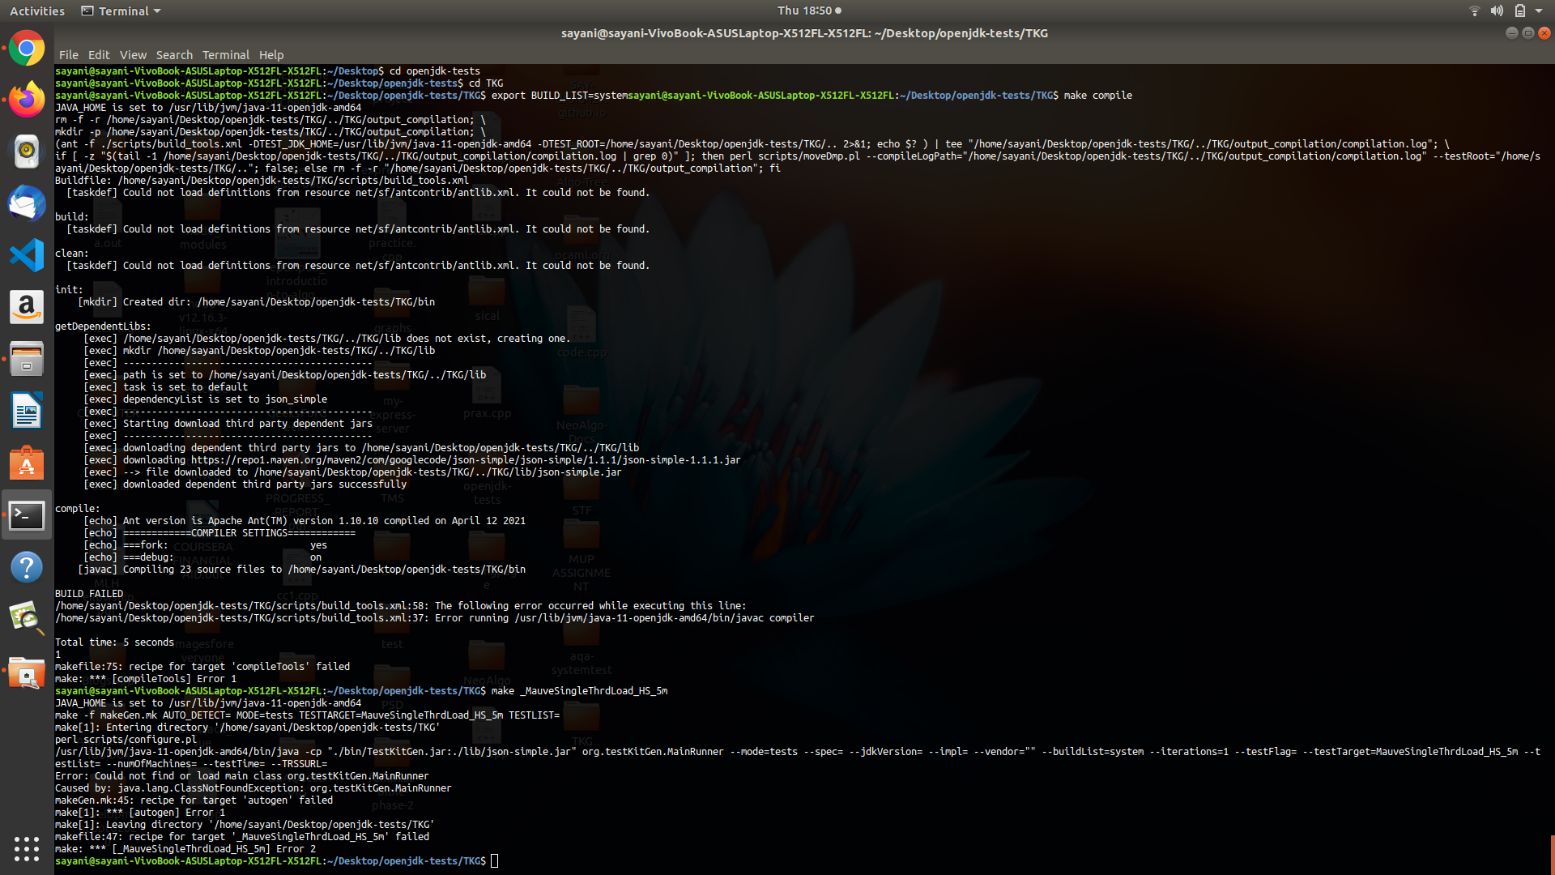Launch Firefox from the dock

[x=27, y=100]
